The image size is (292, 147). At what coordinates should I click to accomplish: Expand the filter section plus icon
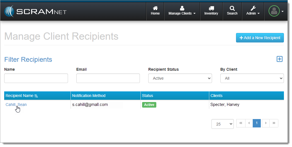point(279,59)
